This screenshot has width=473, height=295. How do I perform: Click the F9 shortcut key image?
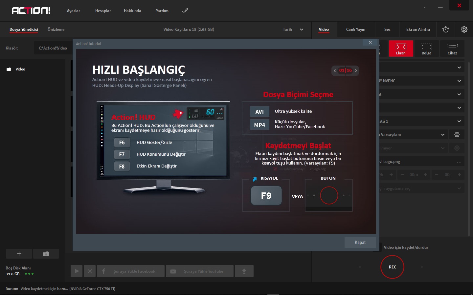(266, 196)
